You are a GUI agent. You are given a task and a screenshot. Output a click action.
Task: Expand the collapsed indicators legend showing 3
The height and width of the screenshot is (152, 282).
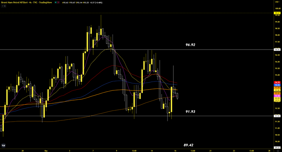point(4,6)
